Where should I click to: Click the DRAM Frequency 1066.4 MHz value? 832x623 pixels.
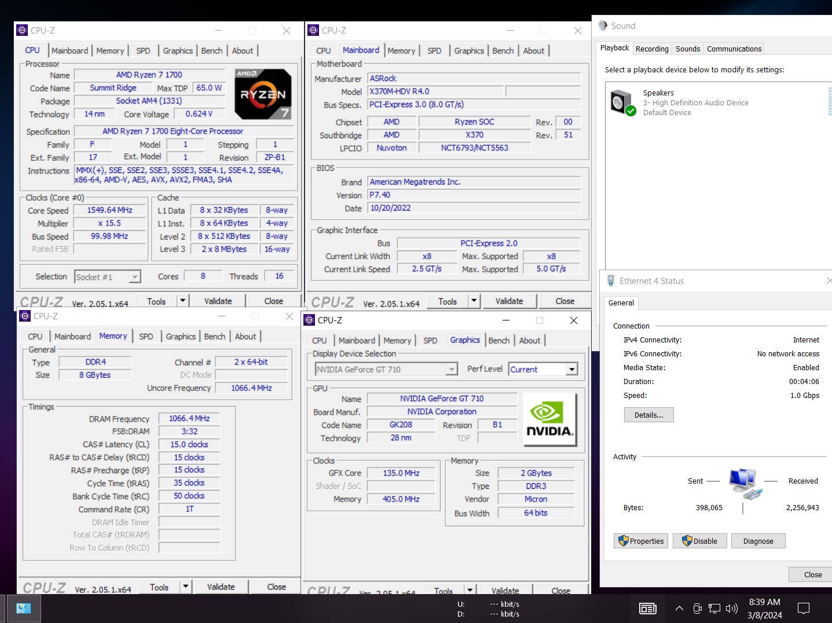pos(189,418)
